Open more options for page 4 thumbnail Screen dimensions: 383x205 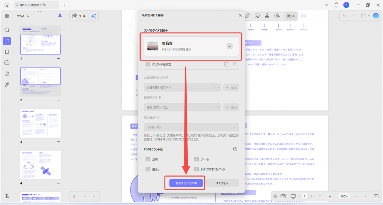pyautogui.click(x=59, y=183)
